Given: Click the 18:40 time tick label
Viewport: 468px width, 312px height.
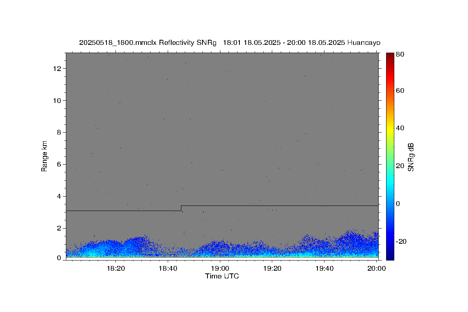Looking at the screenshot, I should [x=168, y=268].
